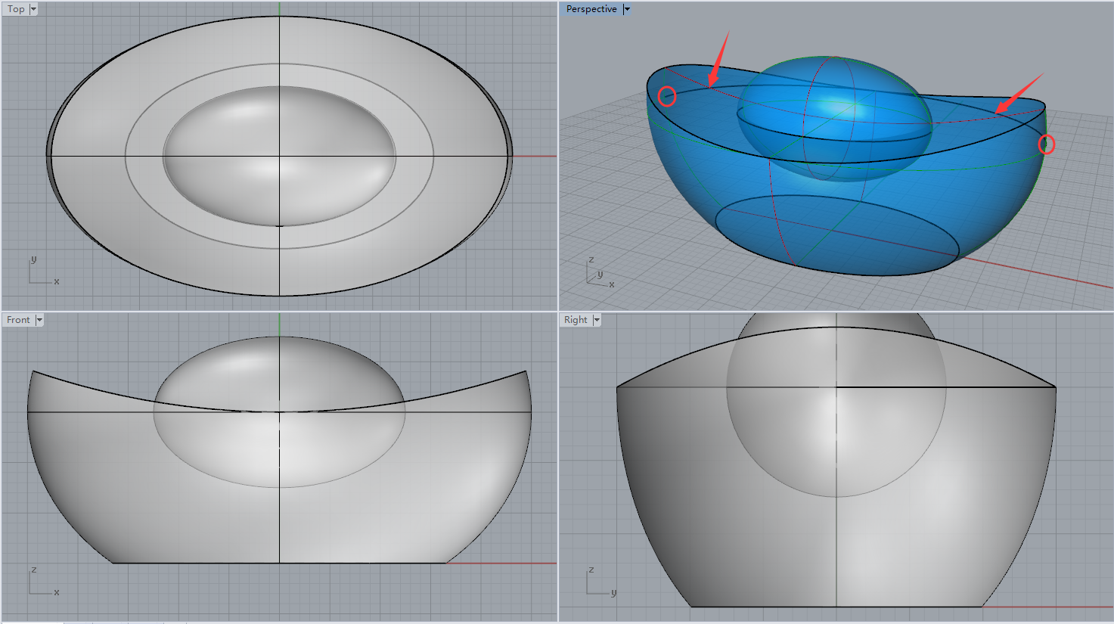1114x624 pixels.
Task: Click the axis icon in Right viewport
Action: (600, 583)
